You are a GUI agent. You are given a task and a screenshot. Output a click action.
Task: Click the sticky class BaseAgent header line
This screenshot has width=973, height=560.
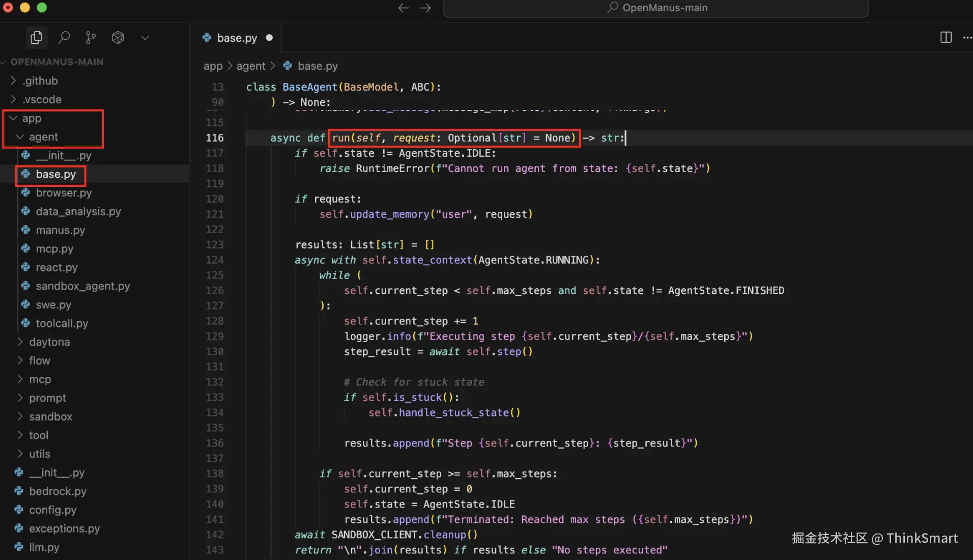[344, 87]
